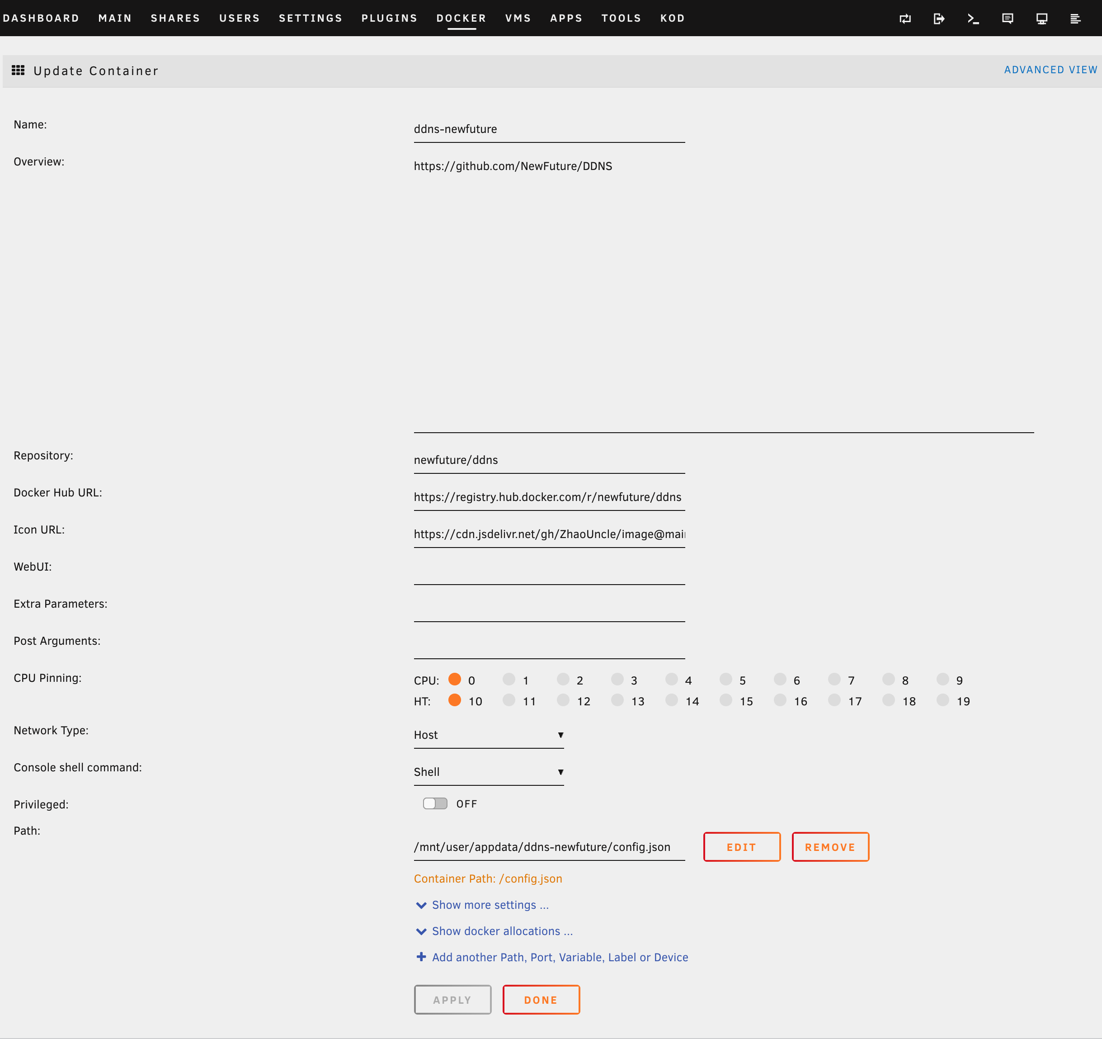This screenshot has height=1039, width=1102.
Task: Enable the Privileged toggle
Action: click(435, 803)
